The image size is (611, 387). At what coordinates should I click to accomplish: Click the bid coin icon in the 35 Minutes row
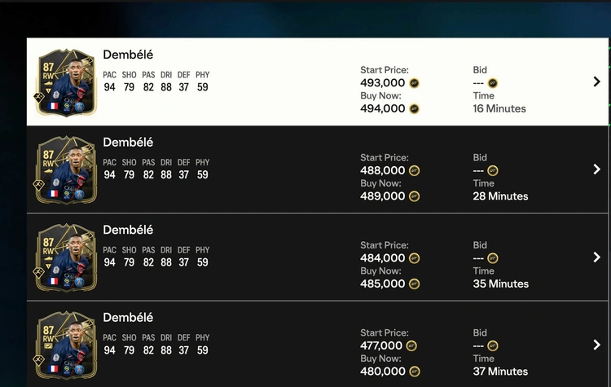493,258
